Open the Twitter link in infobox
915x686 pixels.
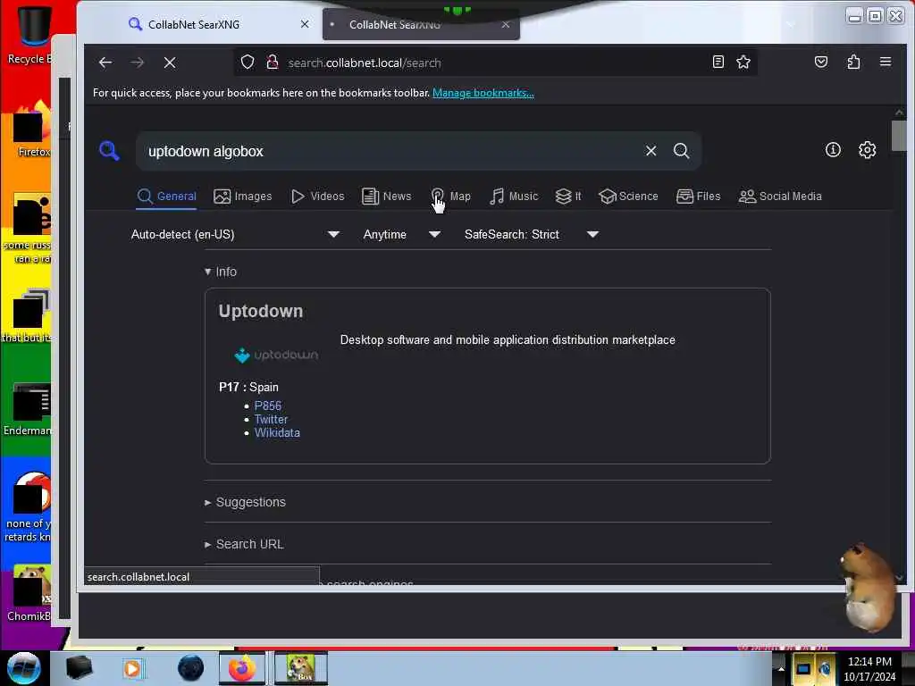tap(271, 420)
